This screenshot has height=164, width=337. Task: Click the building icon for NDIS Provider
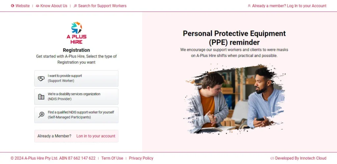point(41,97)
